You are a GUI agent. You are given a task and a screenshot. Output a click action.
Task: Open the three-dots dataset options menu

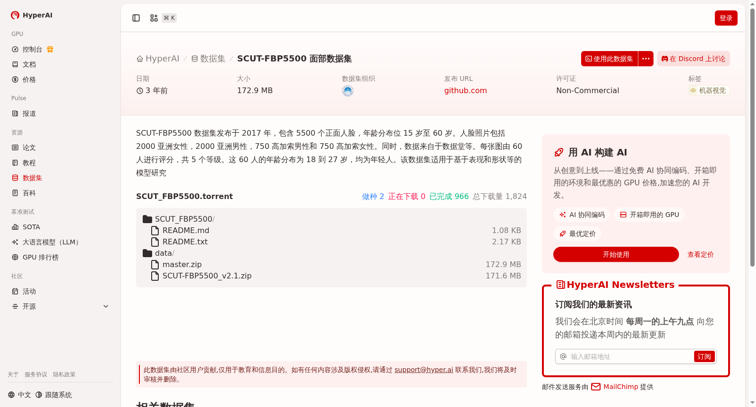[646, 59]
